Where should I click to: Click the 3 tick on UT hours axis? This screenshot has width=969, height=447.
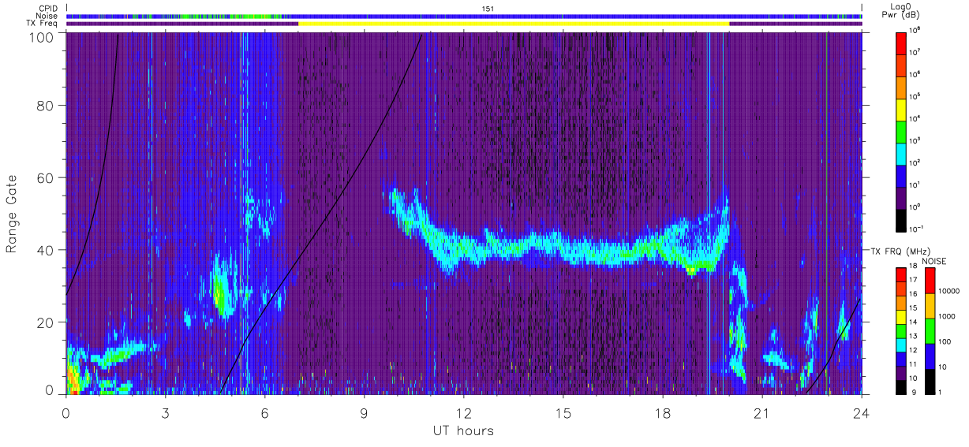tap(165, 412)
